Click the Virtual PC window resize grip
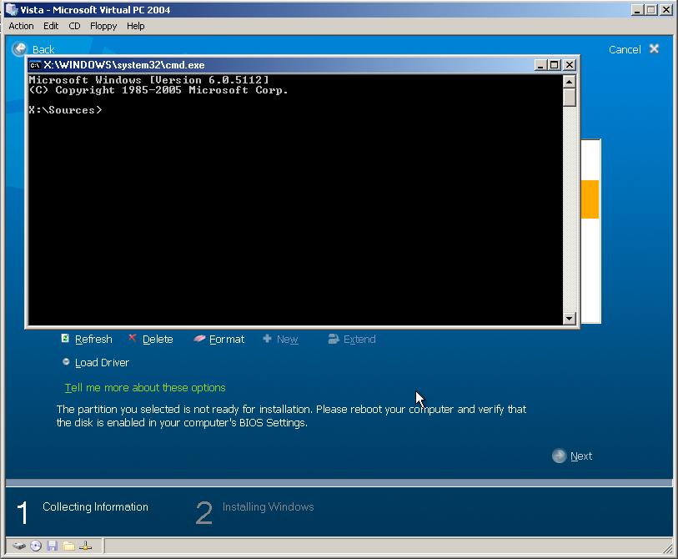The height and width of the screenshot is (559, 678). click(x=668, y=548)
